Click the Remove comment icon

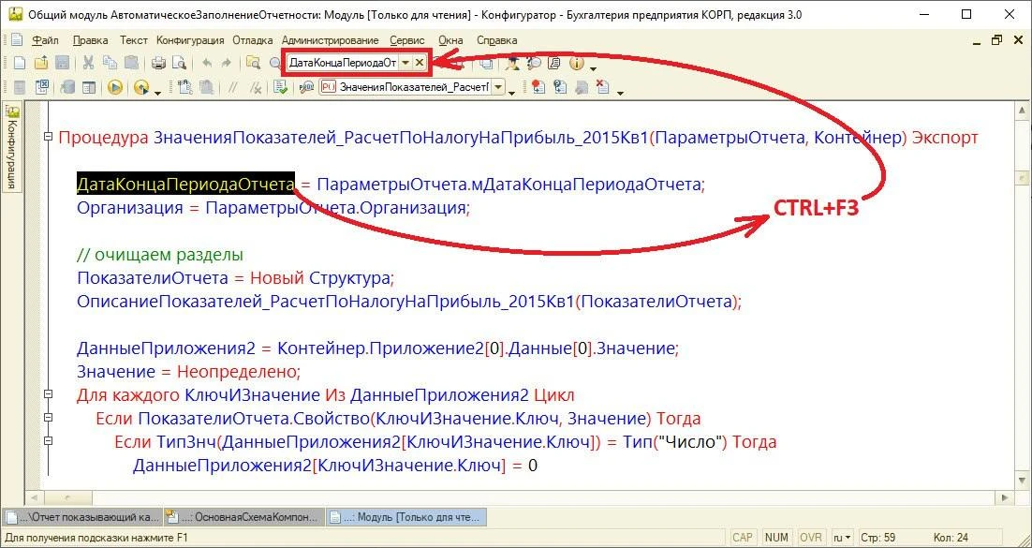point(256,88)
